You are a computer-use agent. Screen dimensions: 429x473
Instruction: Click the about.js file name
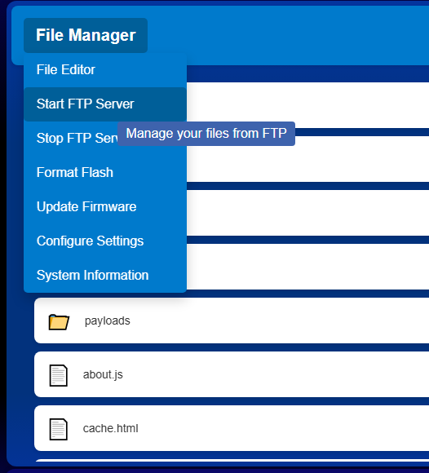(x=103, y=374)
